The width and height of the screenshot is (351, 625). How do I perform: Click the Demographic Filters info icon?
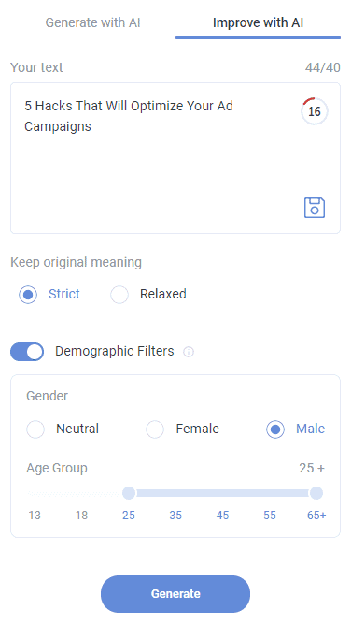click(x=189, y=352)
